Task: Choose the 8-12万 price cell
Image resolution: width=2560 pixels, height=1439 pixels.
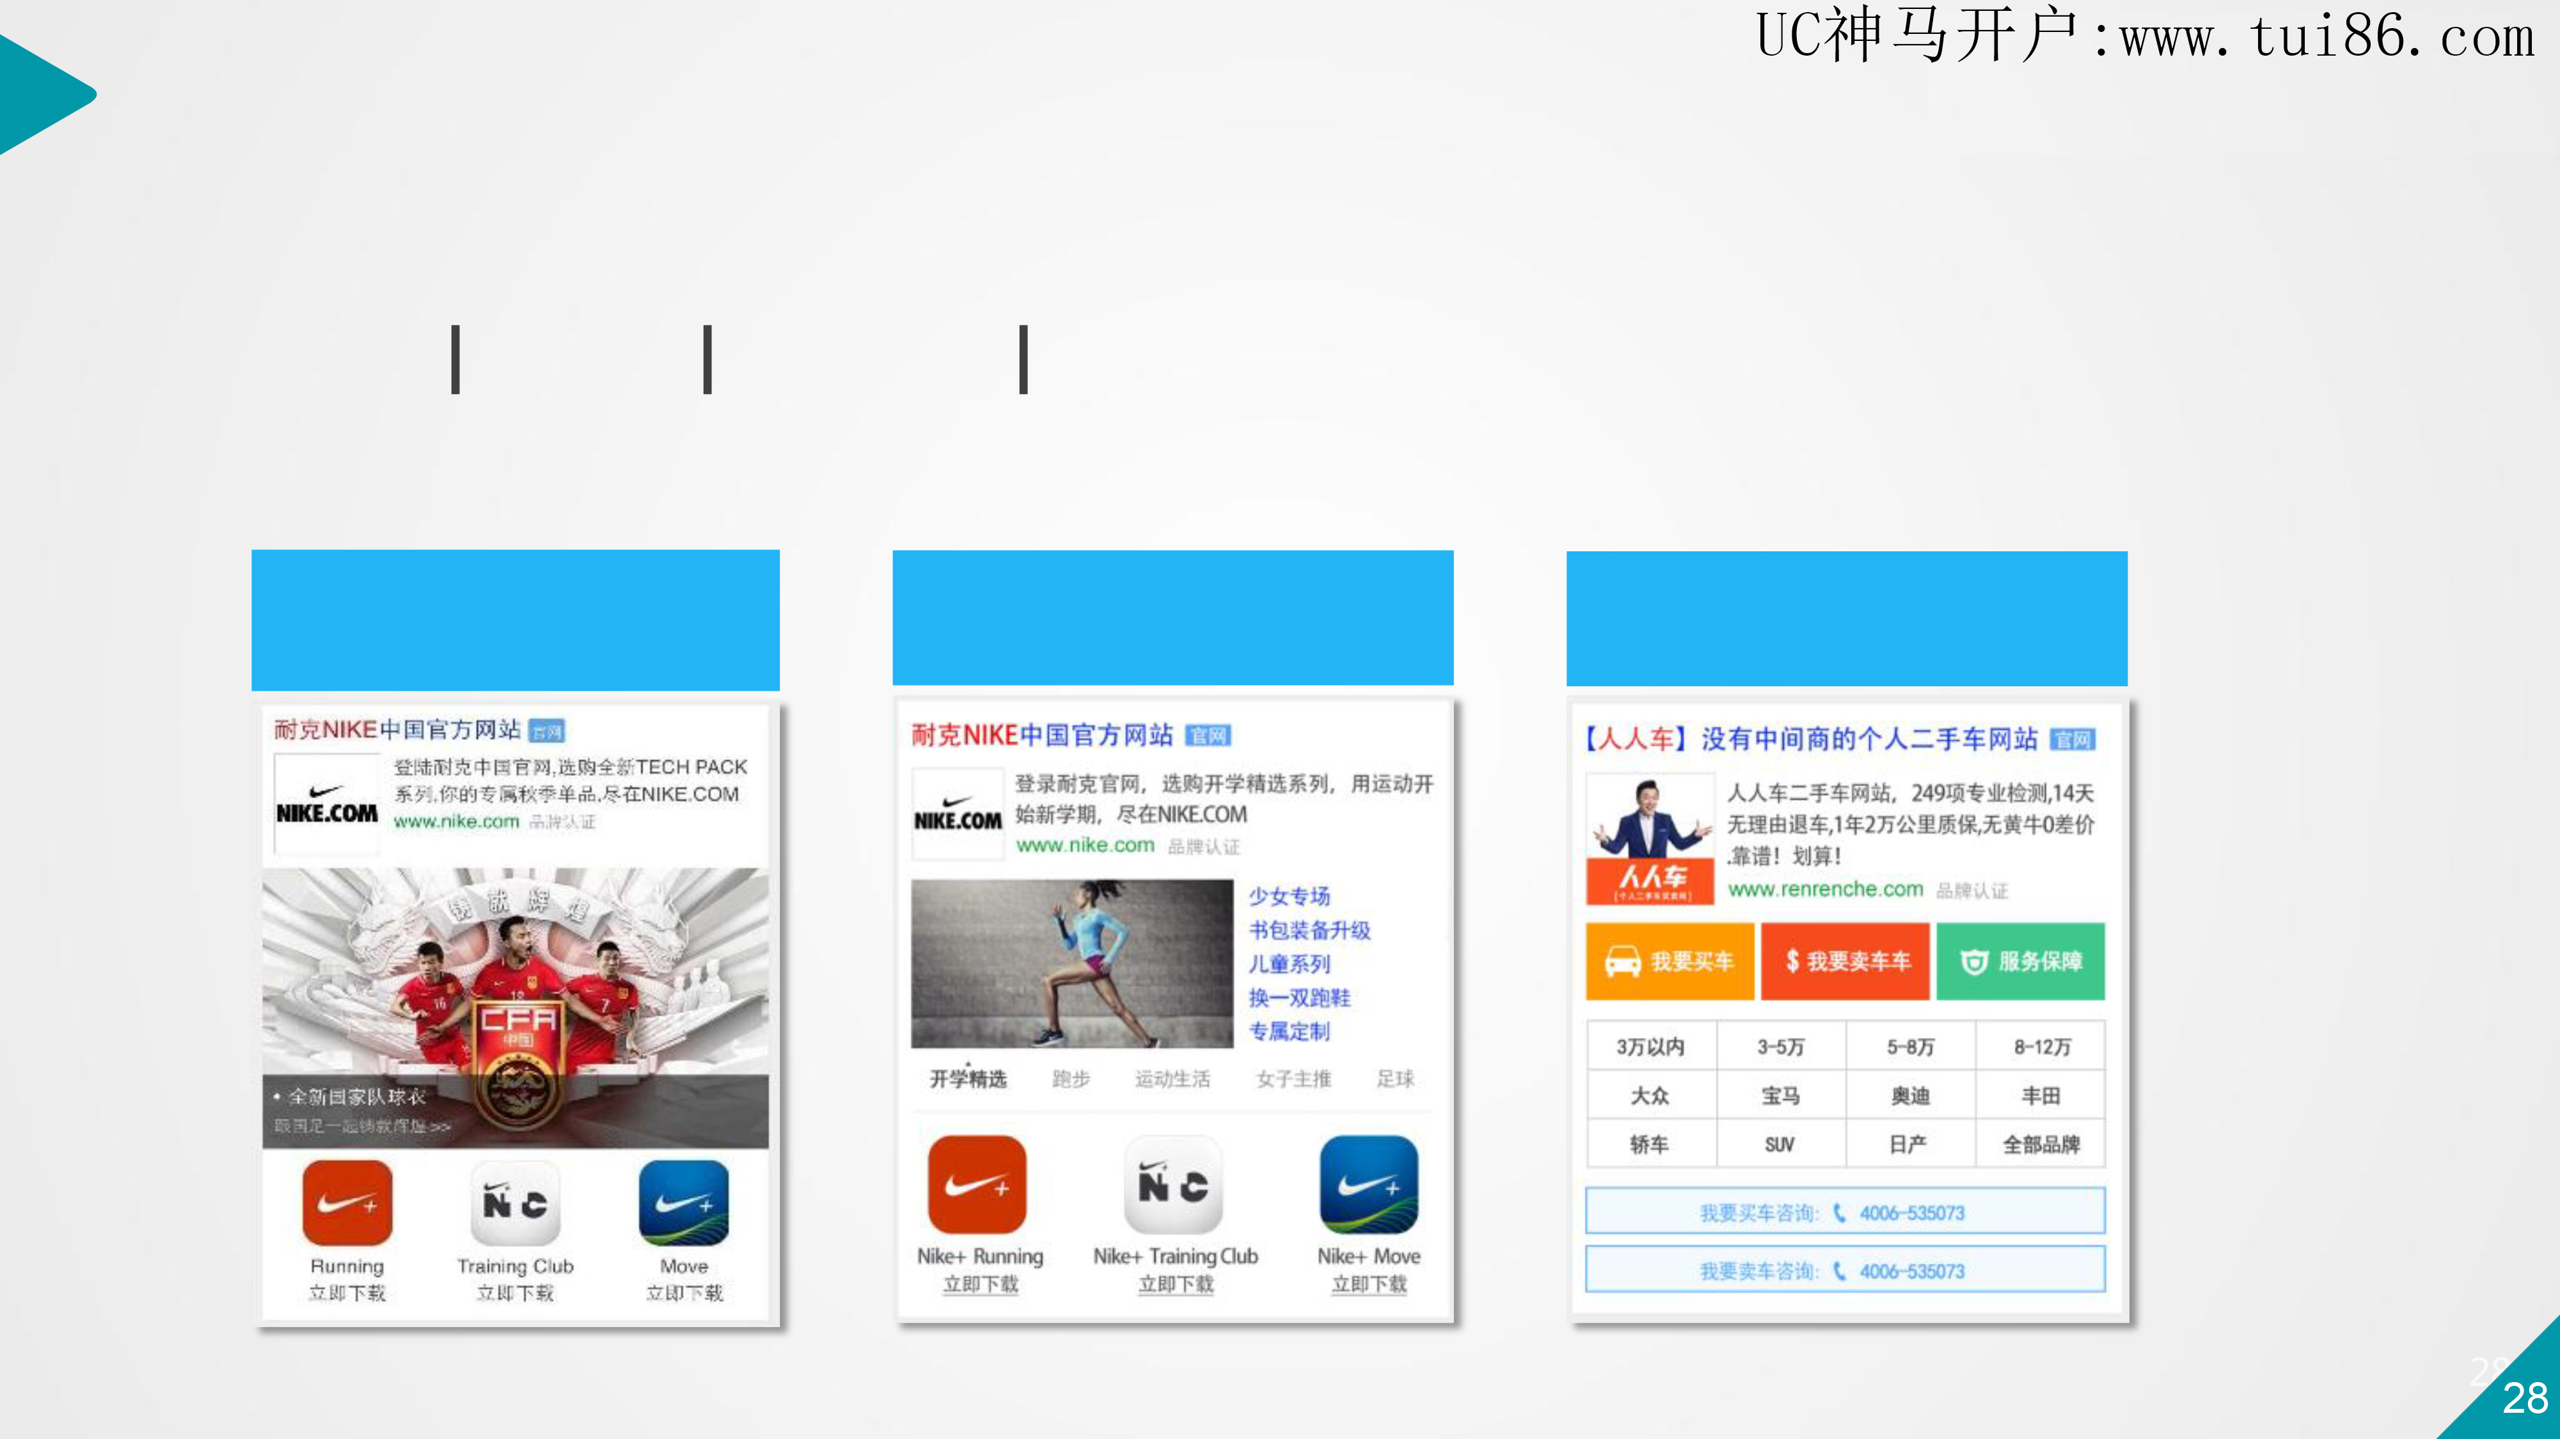Action: [2040, 1046]
